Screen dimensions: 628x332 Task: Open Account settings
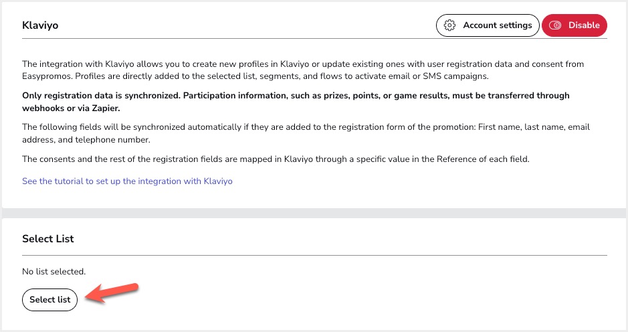pos(488,25)
